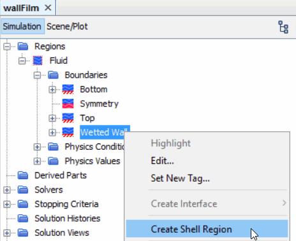Click the Regions folder icon

tap(23, 47)
